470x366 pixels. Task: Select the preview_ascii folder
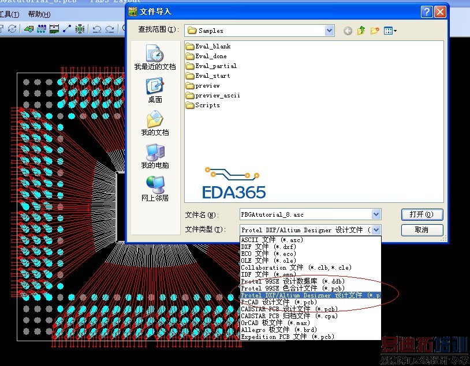coord(213,96)
